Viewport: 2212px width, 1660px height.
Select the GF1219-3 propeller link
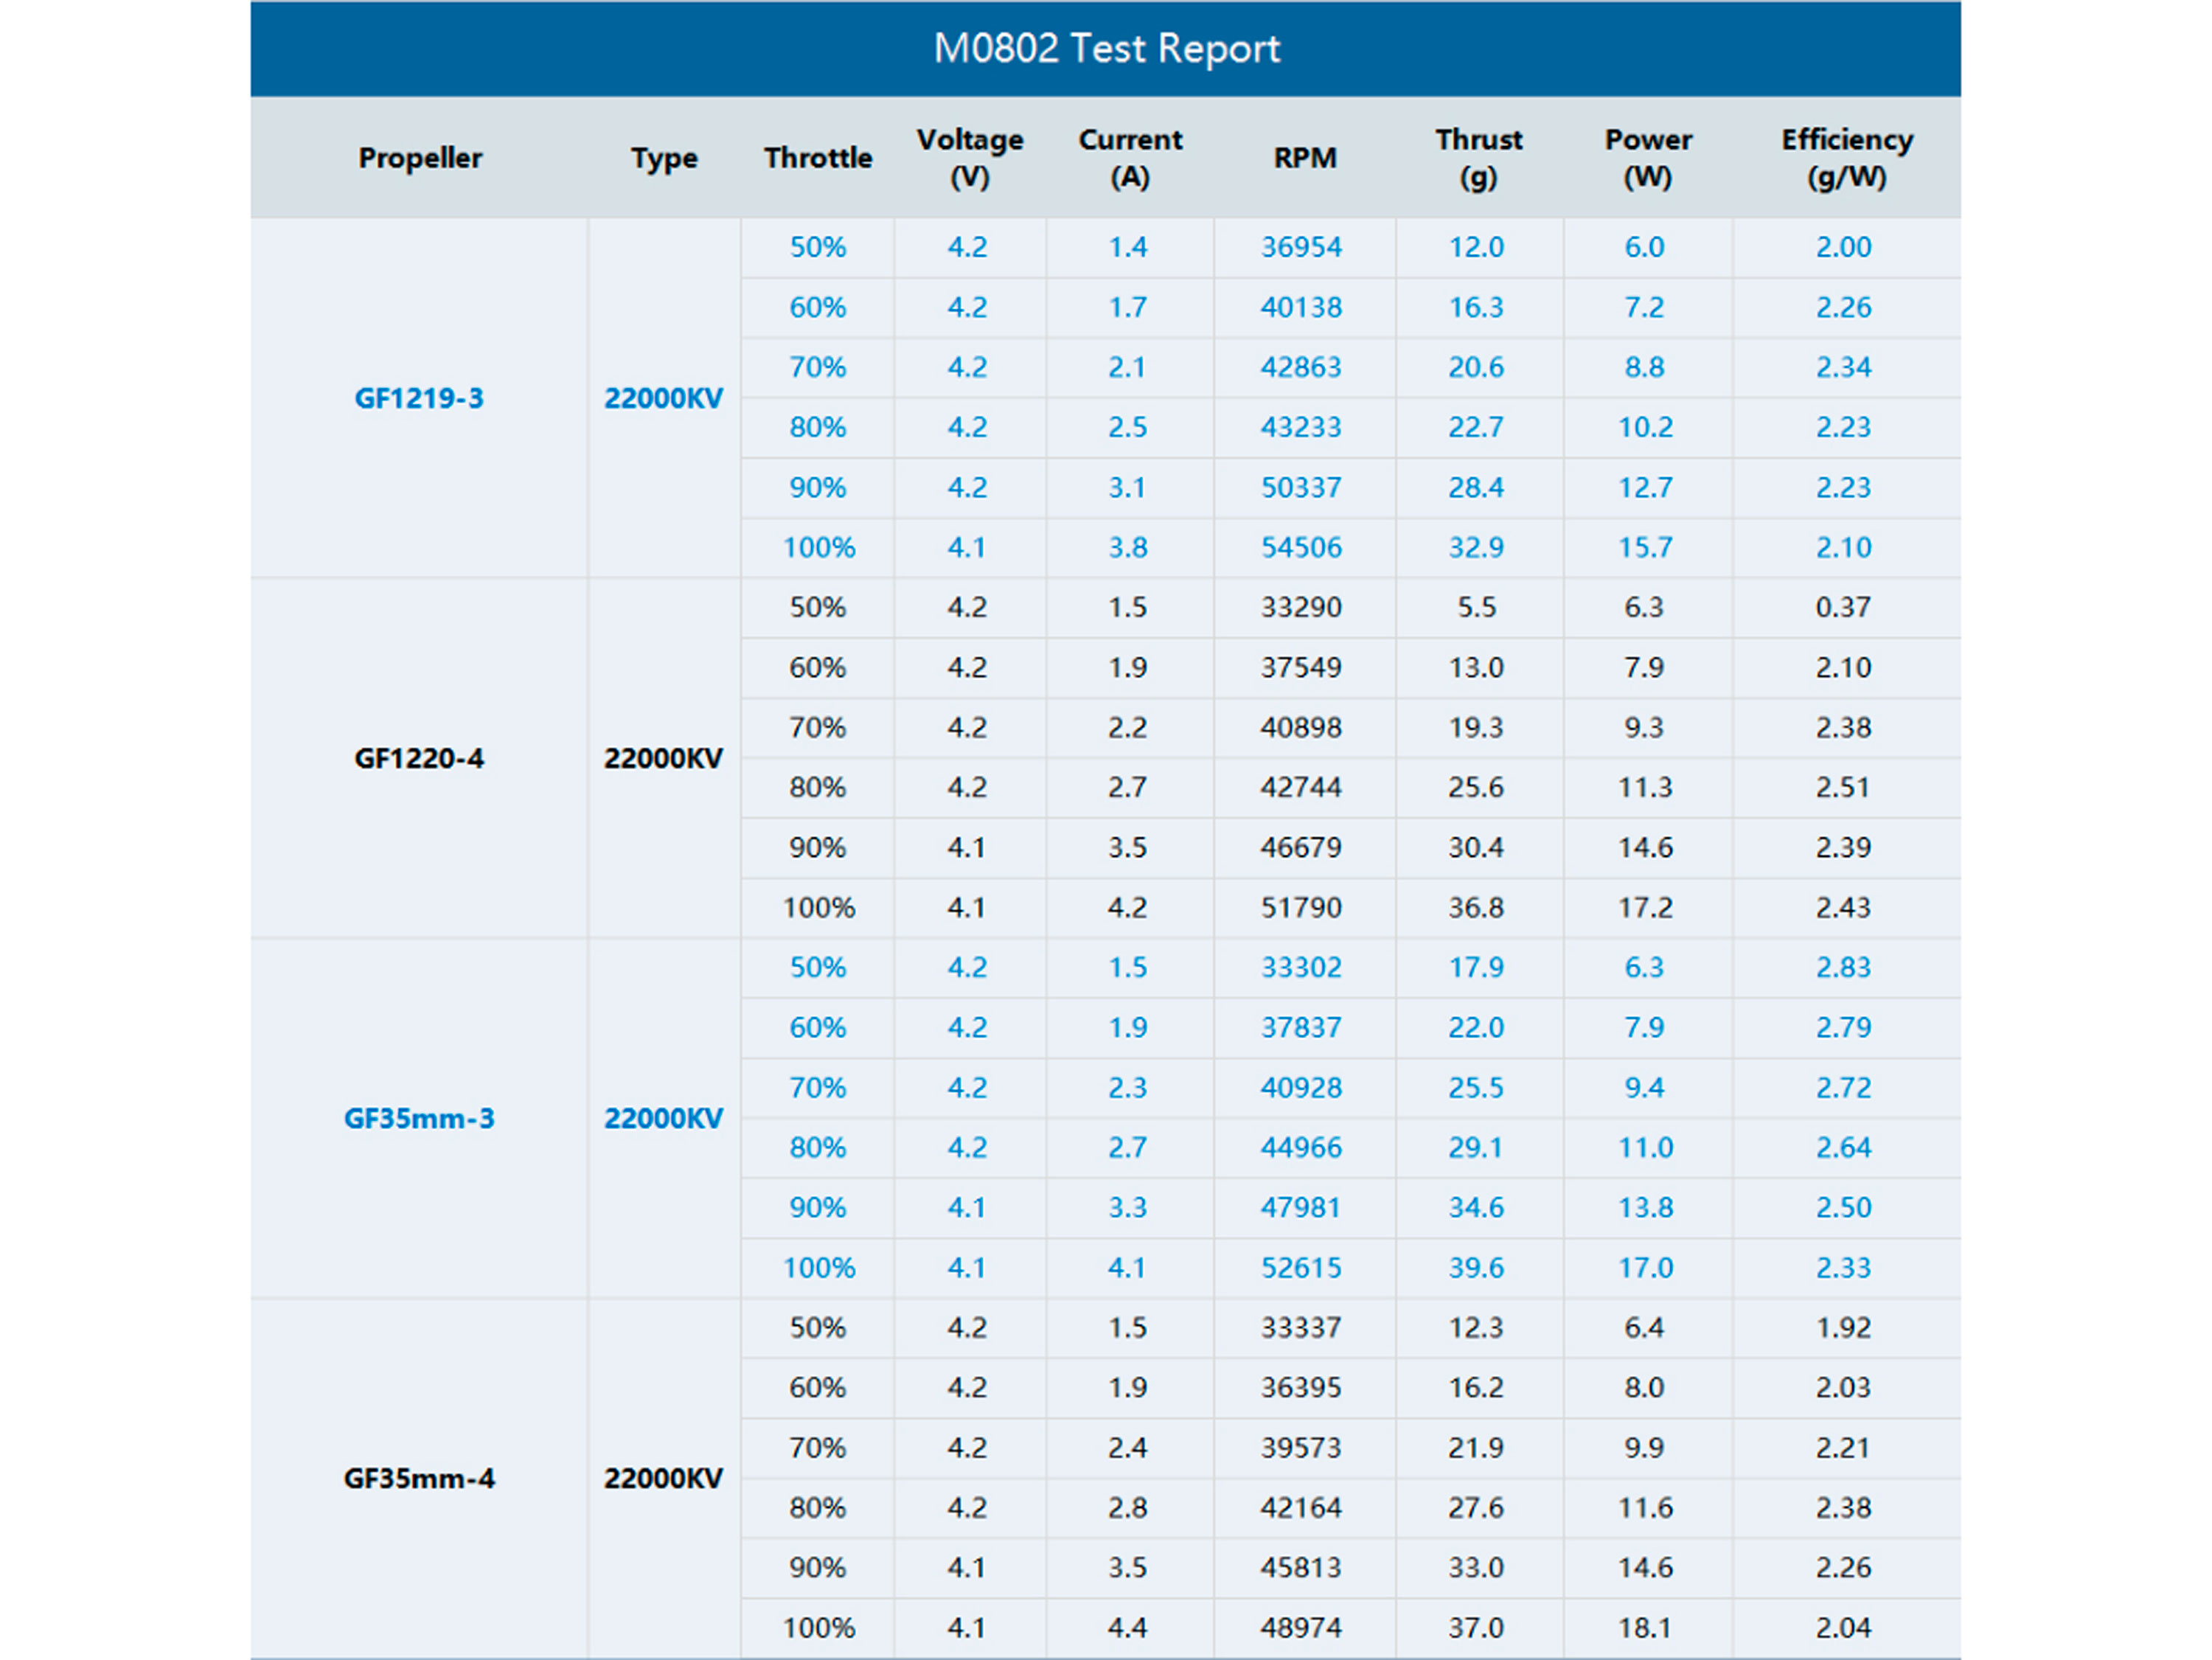tap(419, 398)
